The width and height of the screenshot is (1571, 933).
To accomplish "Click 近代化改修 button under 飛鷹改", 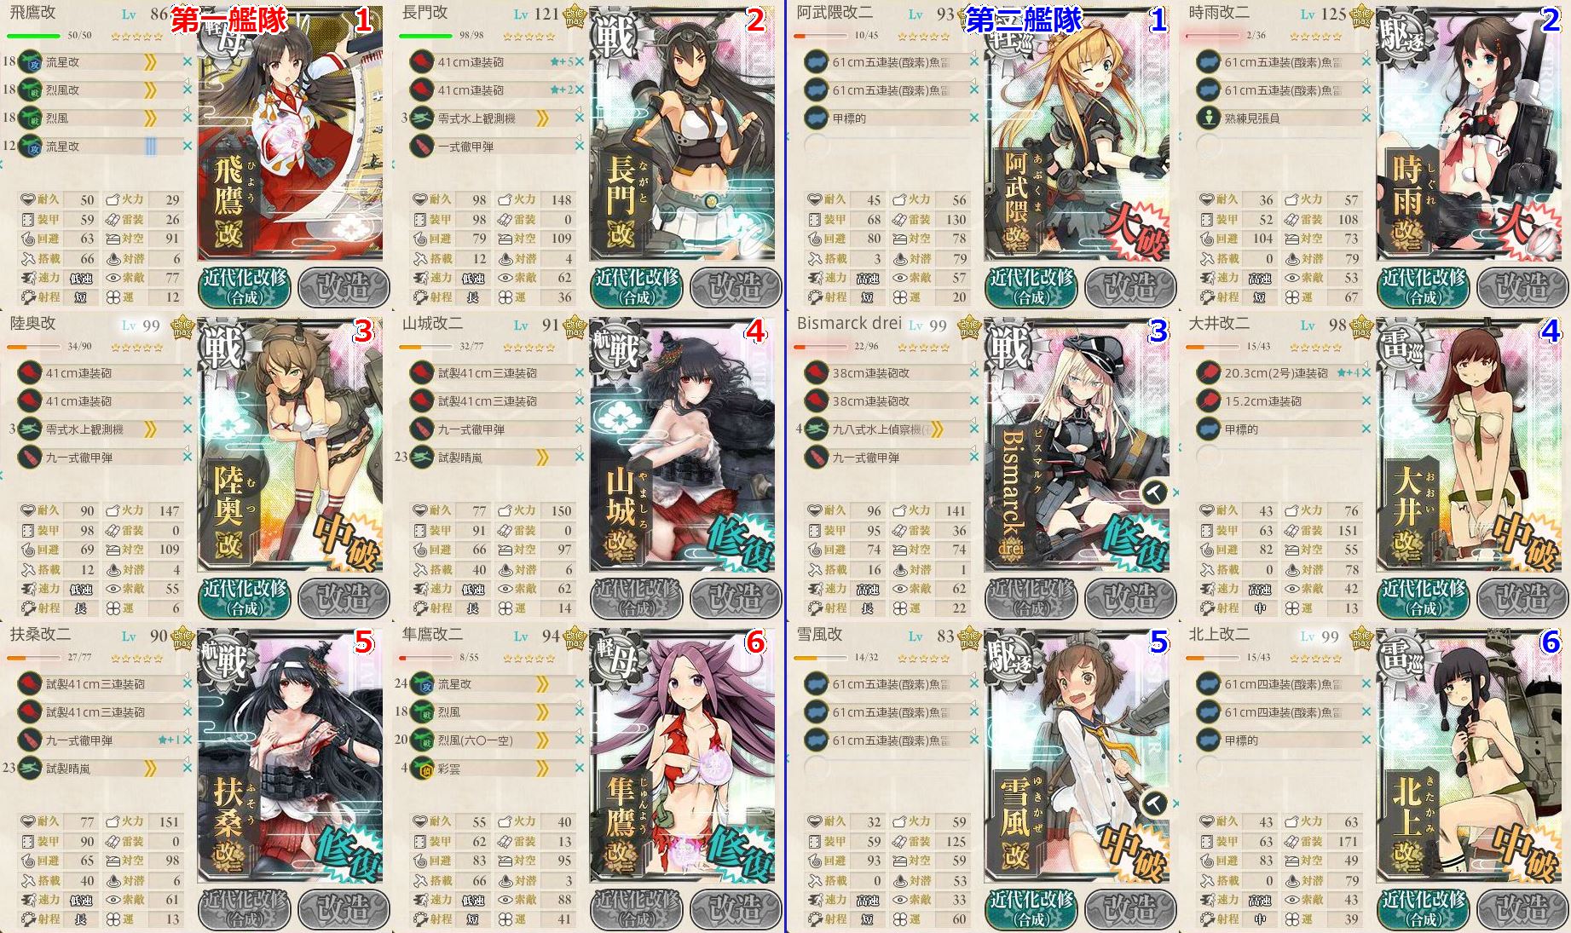I will (x=245, y=287).
